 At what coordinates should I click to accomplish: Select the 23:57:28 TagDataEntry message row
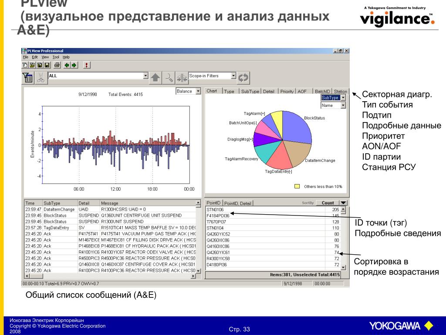110,228
